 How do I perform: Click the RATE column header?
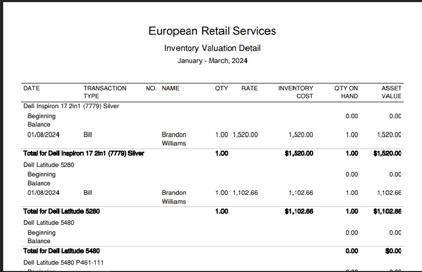coord(249,88)
